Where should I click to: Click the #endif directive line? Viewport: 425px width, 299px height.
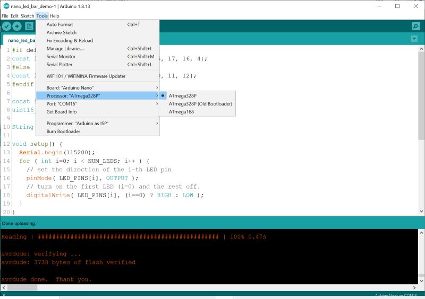[x=23, y=84]
